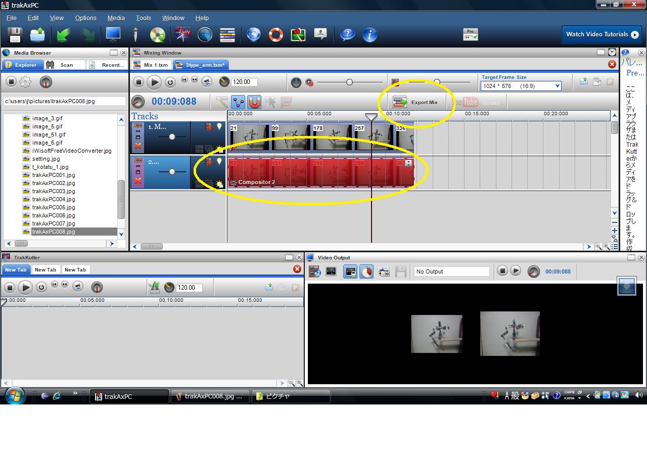
Task: Adjust the master volume slider in Mixing Window
Action: pyautogui.click(x=349, y=82)
